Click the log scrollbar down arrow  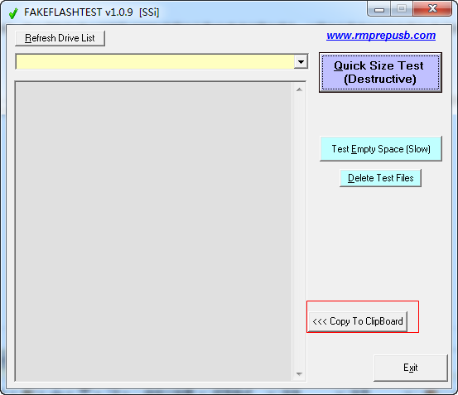pyautogui.click(x=299, y=373)
